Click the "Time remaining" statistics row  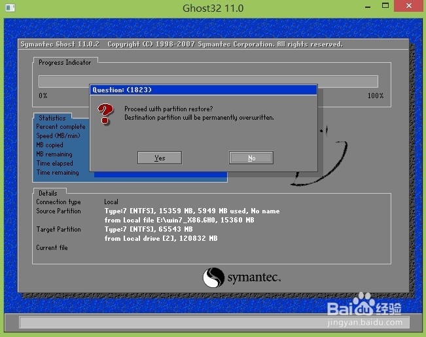[x=58, y=173]
